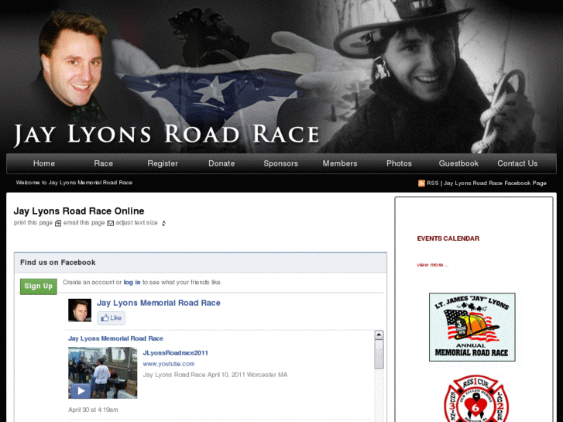Click the print this page link
563x422 pixels.
(x=33, y=223)
